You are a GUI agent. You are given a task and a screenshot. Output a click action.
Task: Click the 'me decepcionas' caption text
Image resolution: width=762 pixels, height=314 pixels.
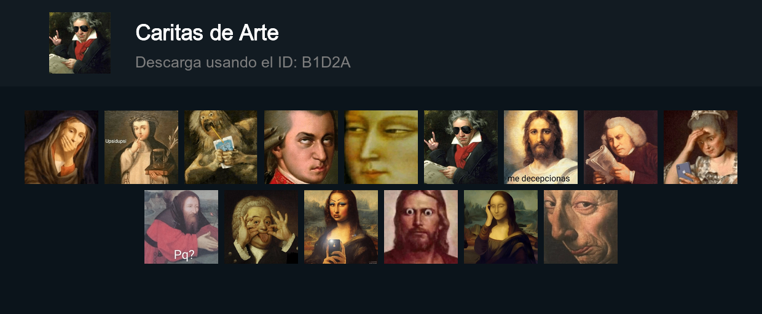point(538,178)
